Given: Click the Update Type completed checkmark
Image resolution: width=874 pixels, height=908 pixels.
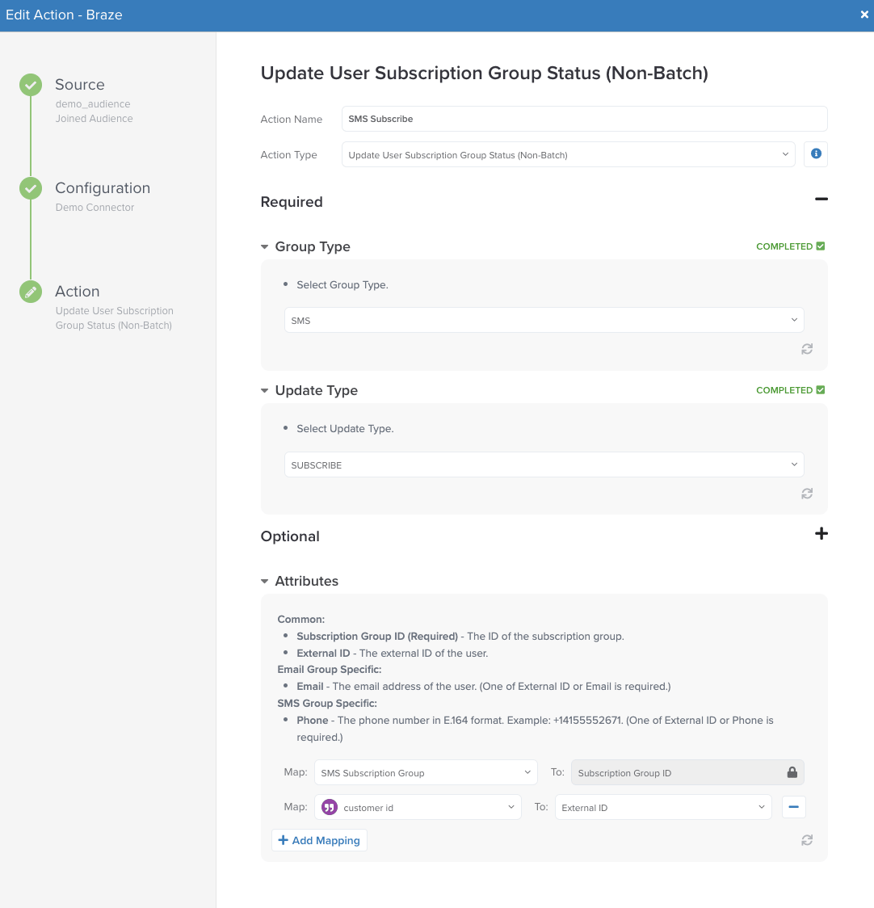Looking at the screenshot, I should click(821, 390).
